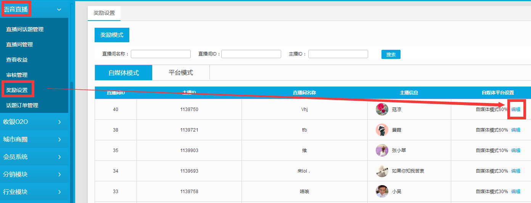Click 编辑 link for room 来lol，
Image resolution: width=531 pixels, height=203 pixels.
(x=516, y=171)
